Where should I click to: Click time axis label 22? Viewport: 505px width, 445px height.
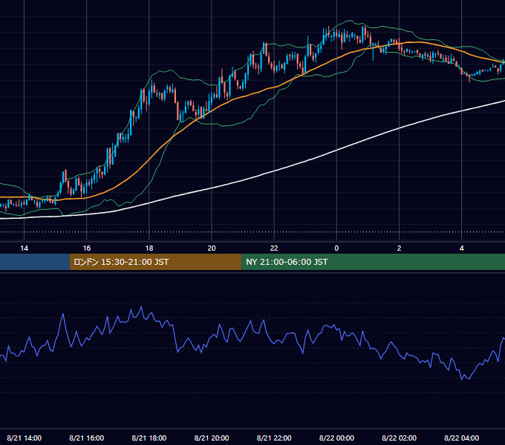pyautogui.click(x=274, y=248)
